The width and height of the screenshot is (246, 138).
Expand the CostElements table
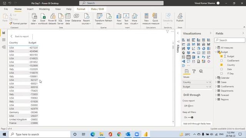tap(216, 86)
